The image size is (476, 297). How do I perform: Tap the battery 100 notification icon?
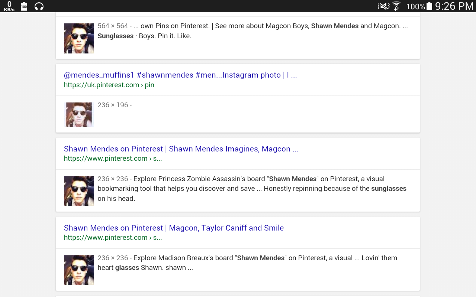(x=24, y=6)
